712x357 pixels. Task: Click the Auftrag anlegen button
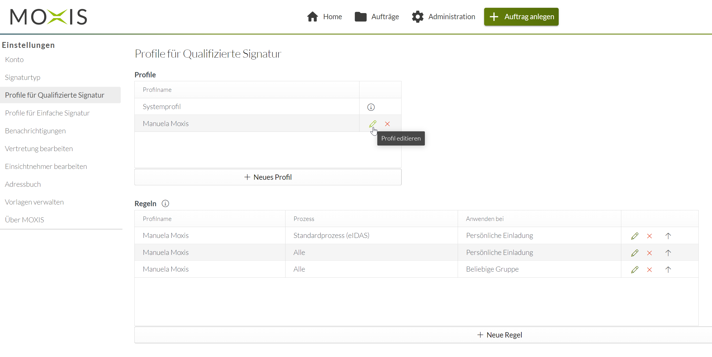pyautogui.click(x=521, y=17)
